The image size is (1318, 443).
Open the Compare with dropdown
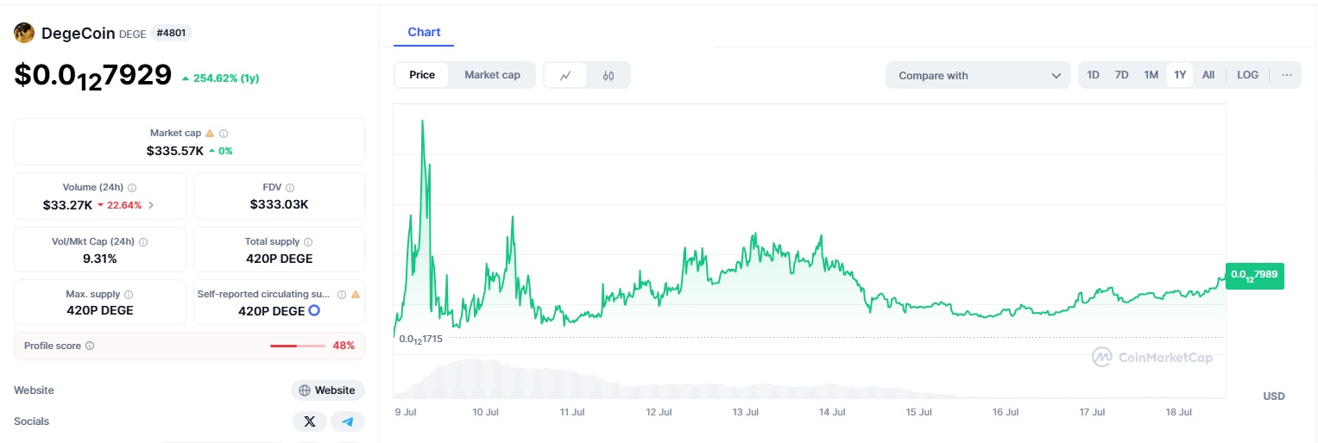(x=978, y=75)
